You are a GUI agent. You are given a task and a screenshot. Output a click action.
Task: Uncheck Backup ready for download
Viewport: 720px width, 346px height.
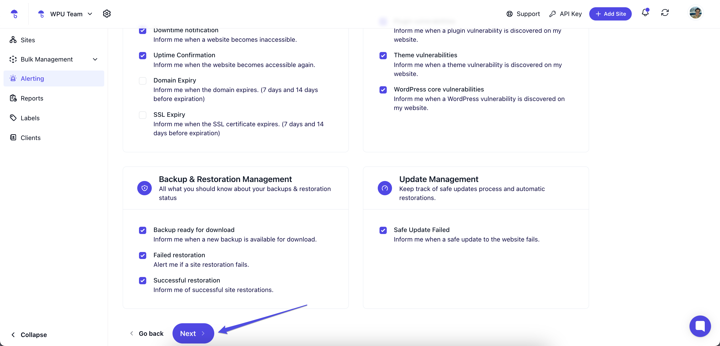pyautogui.click(x=142, y=230)
